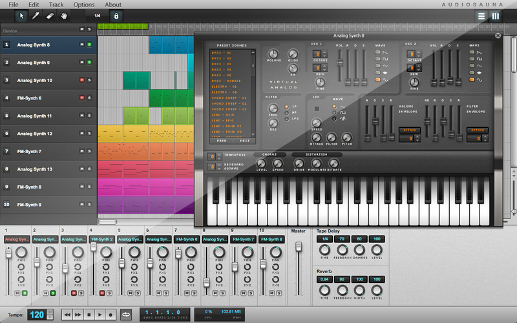Select the arrow pointer tool
This screenshot has height=323, width=517.
pyautogui.click(x=22, y=16)
